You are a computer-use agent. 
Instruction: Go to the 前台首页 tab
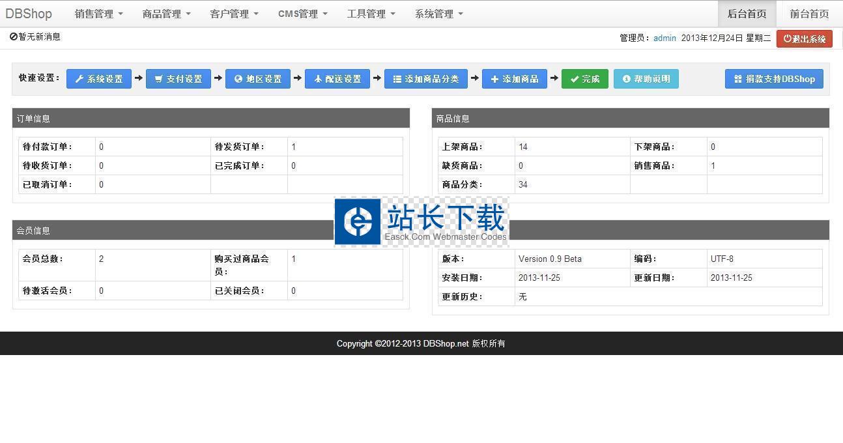(809, 14)
